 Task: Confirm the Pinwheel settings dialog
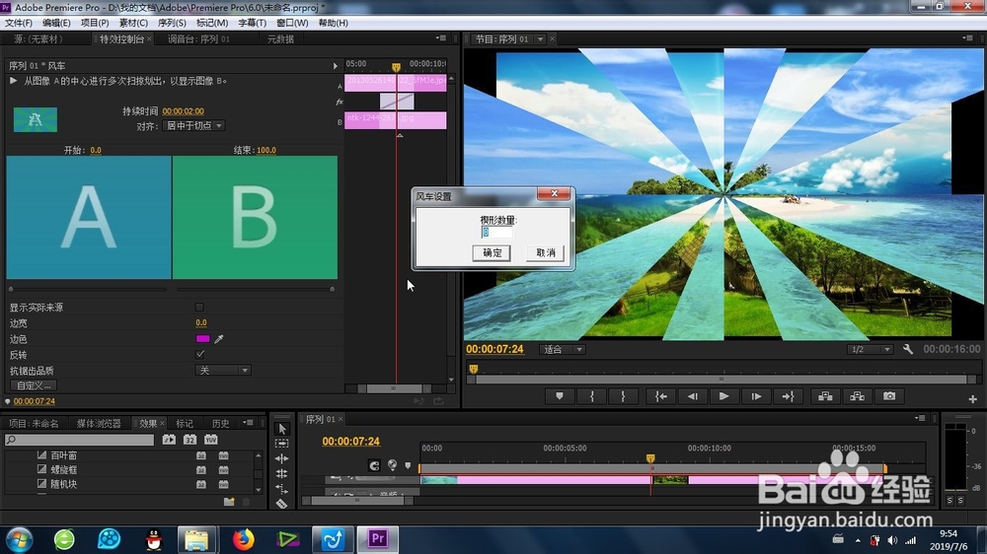(492, 252)
